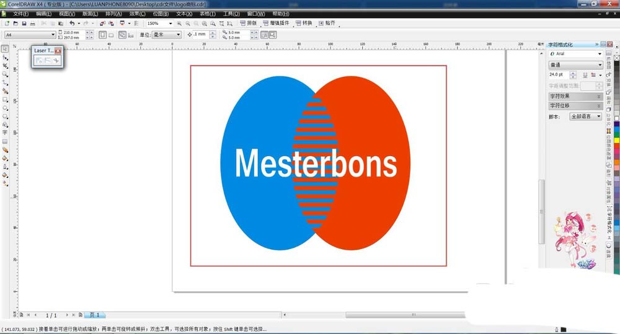The height and width of the screenshot is (334, 620).
Task: Select the Text tool (字)
Action: pos(5,133)
